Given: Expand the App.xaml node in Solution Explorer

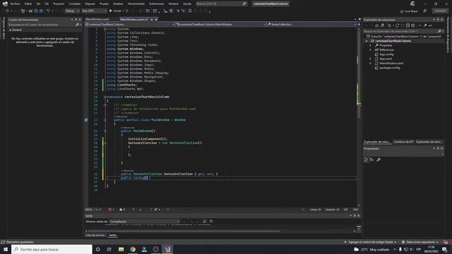Looking at the screenshot, I should tap(370, 59).
